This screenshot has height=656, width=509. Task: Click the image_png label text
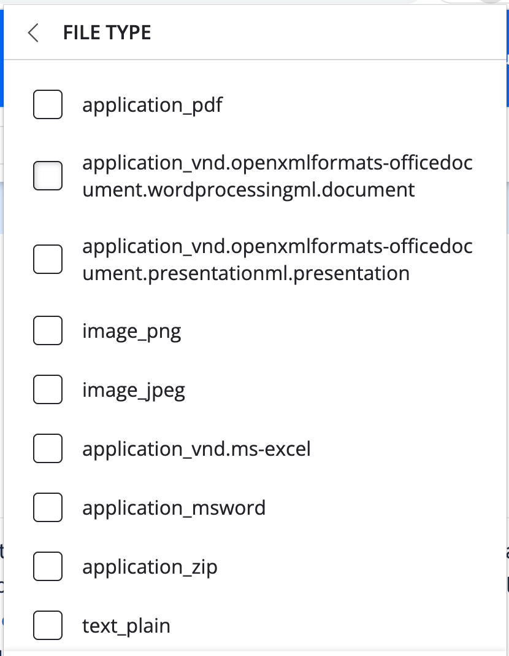(132, 330)
